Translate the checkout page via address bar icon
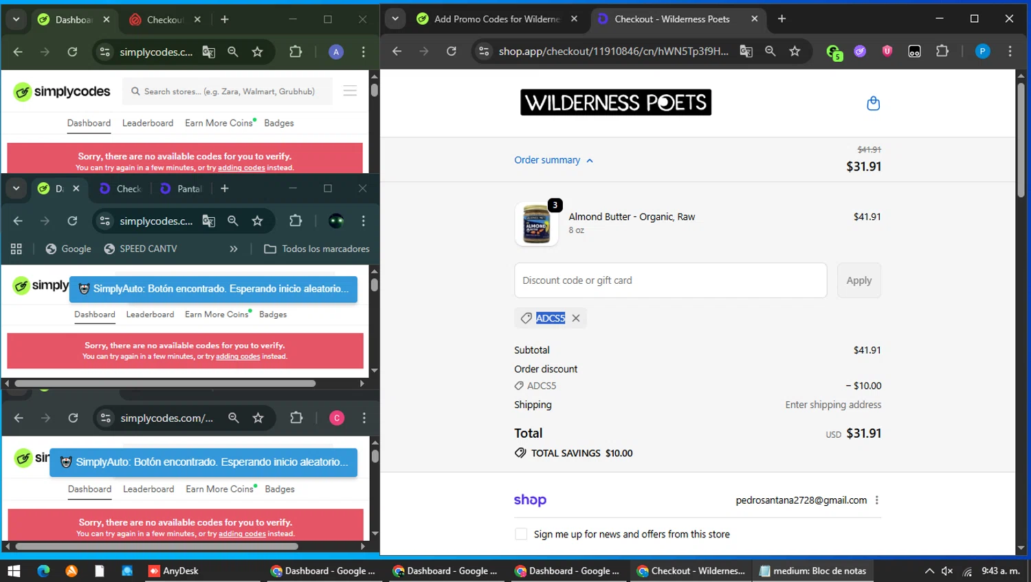Image resolution: width=1031 pixels, height=582 pixels. (746, 51)
